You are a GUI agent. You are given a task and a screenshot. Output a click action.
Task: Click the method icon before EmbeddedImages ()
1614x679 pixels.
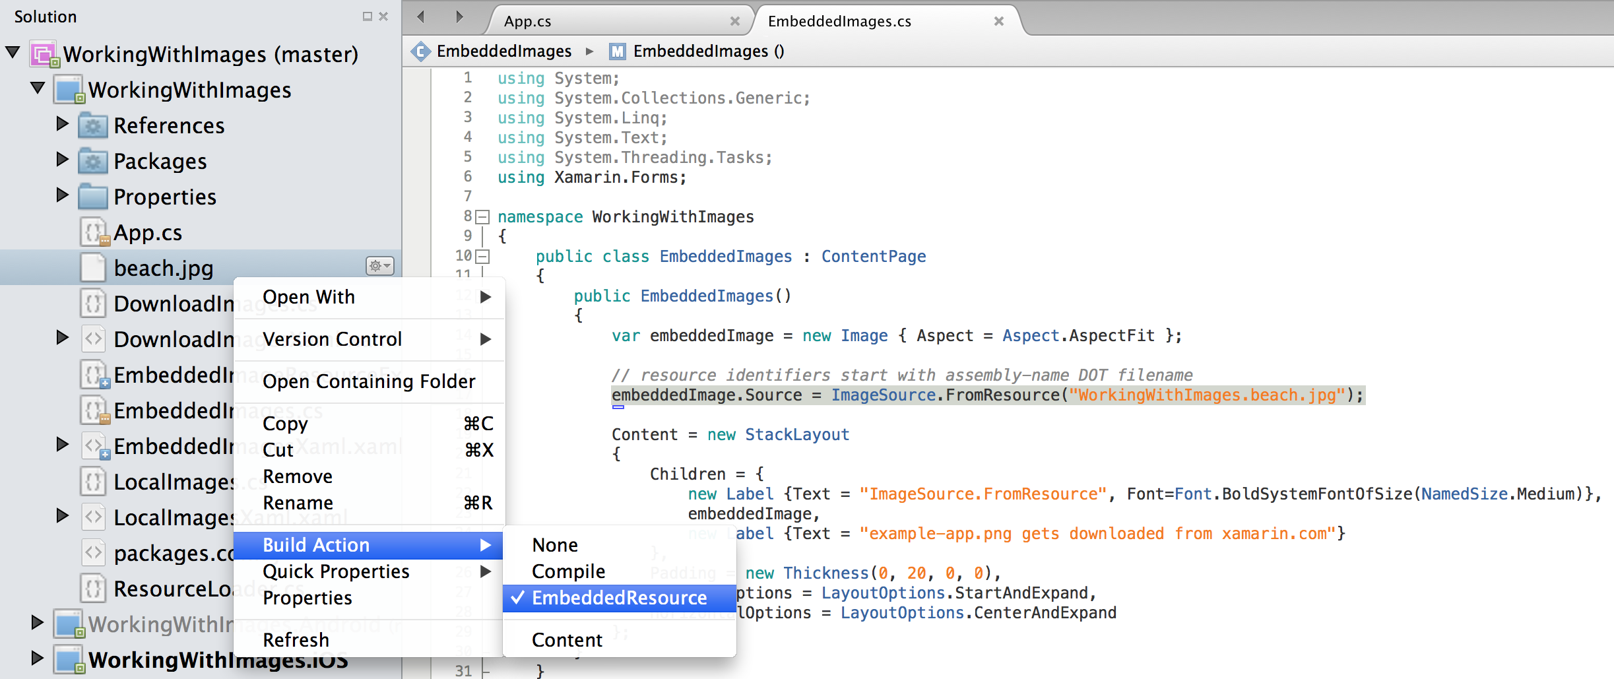616,51
